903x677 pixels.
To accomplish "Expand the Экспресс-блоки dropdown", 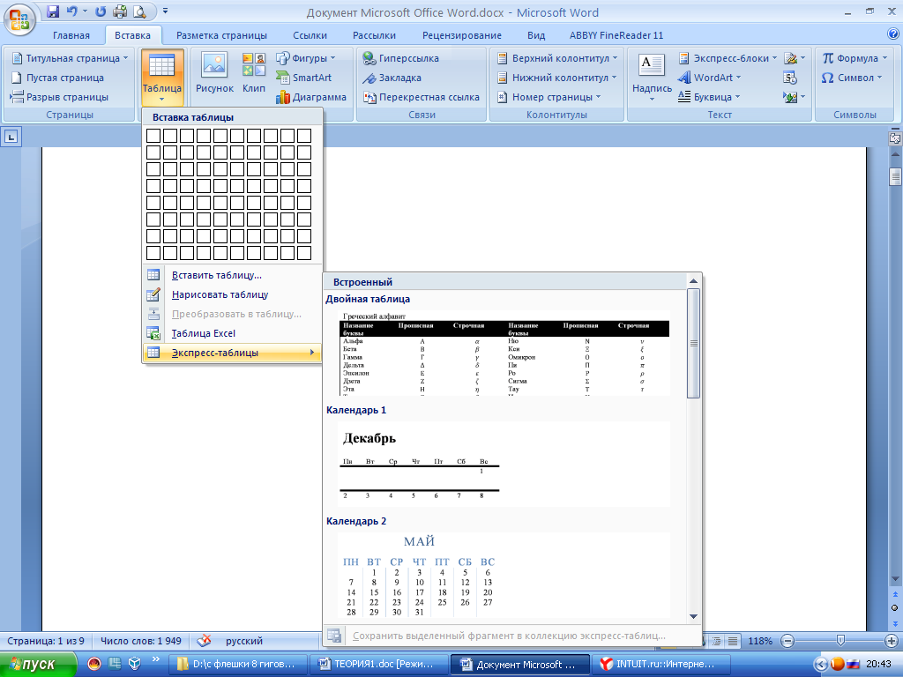I will click(x=728, y=58).
